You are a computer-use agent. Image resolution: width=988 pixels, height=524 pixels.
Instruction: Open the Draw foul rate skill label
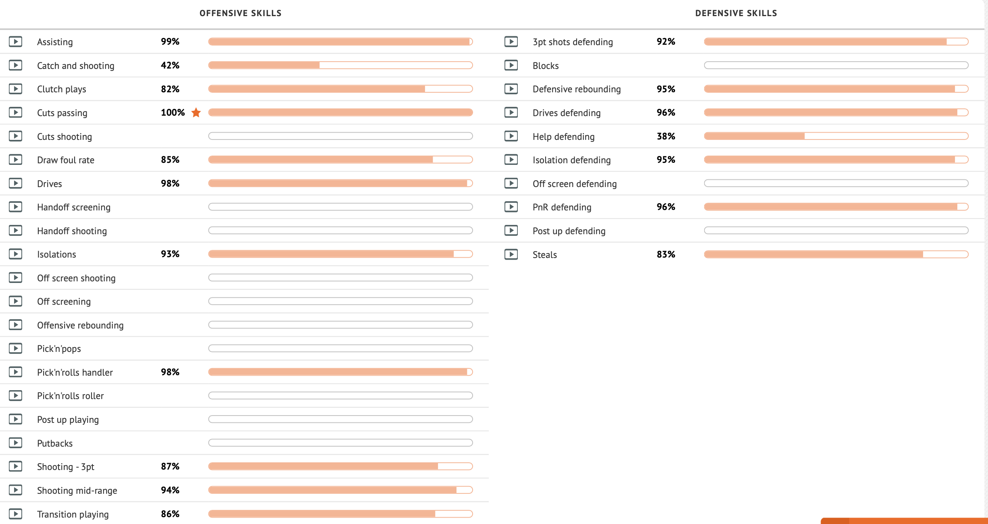click(66, 160)
